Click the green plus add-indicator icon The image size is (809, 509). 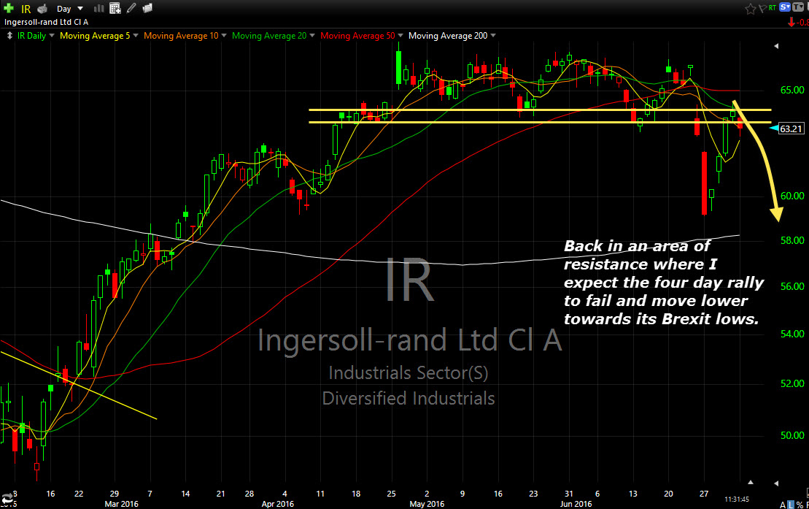coord(8,8)
